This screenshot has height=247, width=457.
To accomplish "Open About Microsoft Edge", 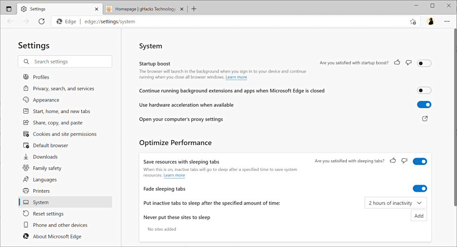I will 66,236.
